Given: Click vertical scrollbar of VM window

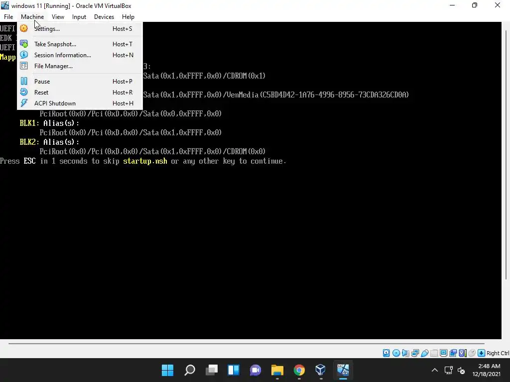Looking at the screenshot, I should pos(506,154).
